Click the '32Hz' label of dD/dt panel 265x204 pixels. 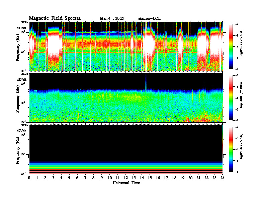pyautogui.click(x=24, y=74)
